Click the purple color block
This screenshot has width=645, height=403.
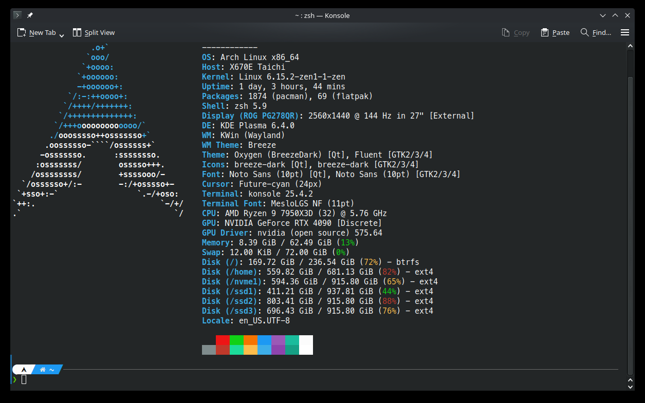pyautogui.click(x=278, y=340)
